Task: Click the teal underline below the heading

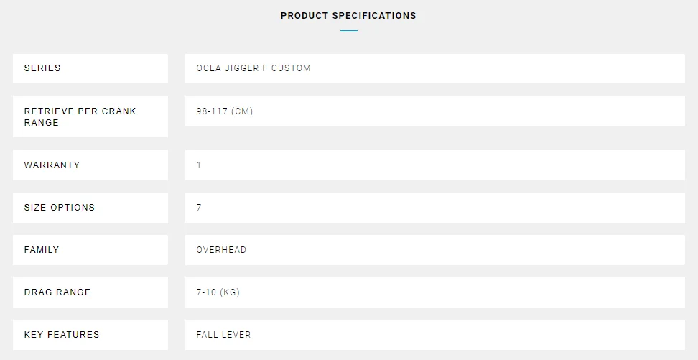Action: pos(349,30)
